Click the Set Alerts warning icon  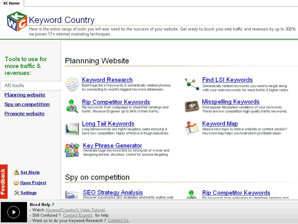[x=16, y=172]
